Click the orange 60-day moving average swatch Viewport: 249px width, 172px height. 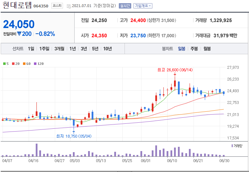pos(24,64)
